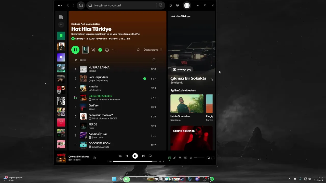Screen dimensions: 326x183
Task: Pause playback in the bottom player
Action: [x=135, y=156]
